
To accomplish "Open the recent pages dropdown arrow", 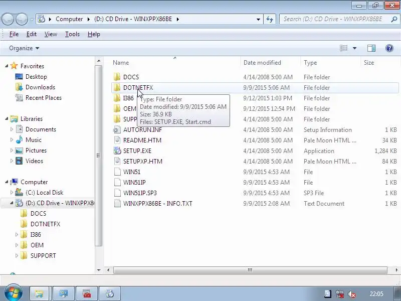I will (32, 19).
